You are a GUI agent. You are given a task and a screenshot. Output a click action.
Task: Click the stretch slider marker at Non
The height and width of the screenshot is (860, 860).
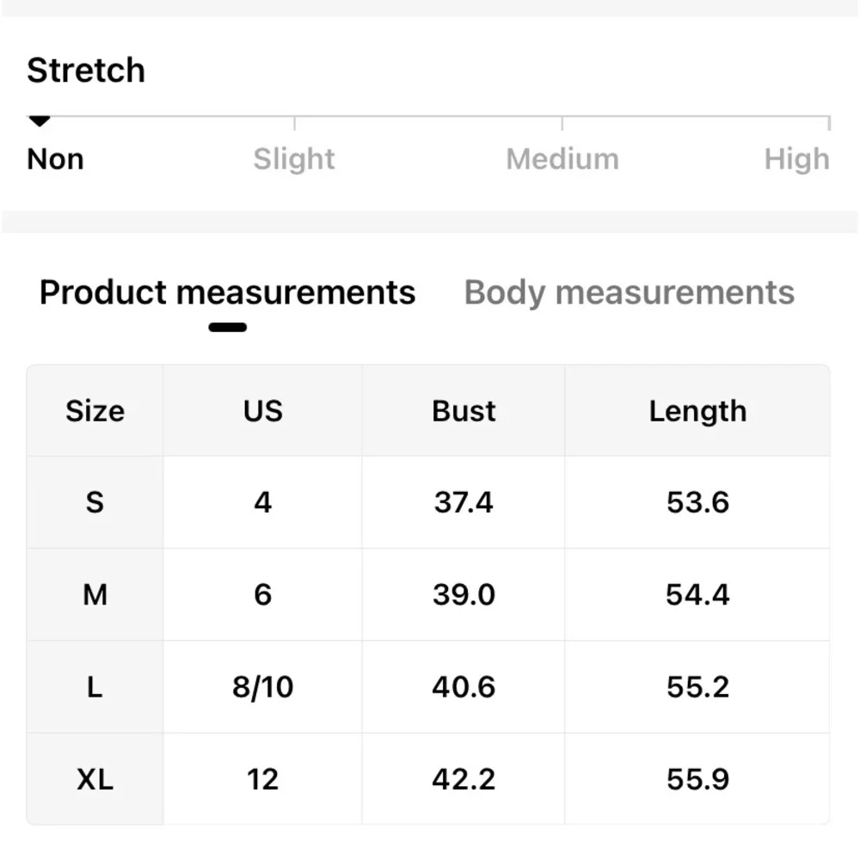tap(40, 122)
